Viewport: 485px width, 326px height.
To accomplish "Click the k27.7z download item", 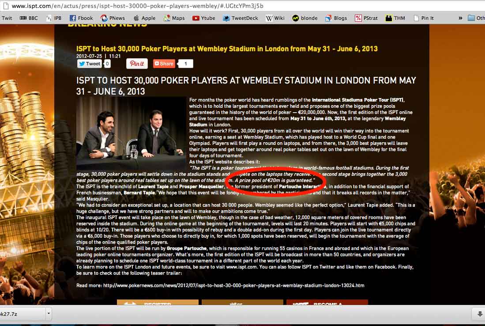I will pos(22,314).
